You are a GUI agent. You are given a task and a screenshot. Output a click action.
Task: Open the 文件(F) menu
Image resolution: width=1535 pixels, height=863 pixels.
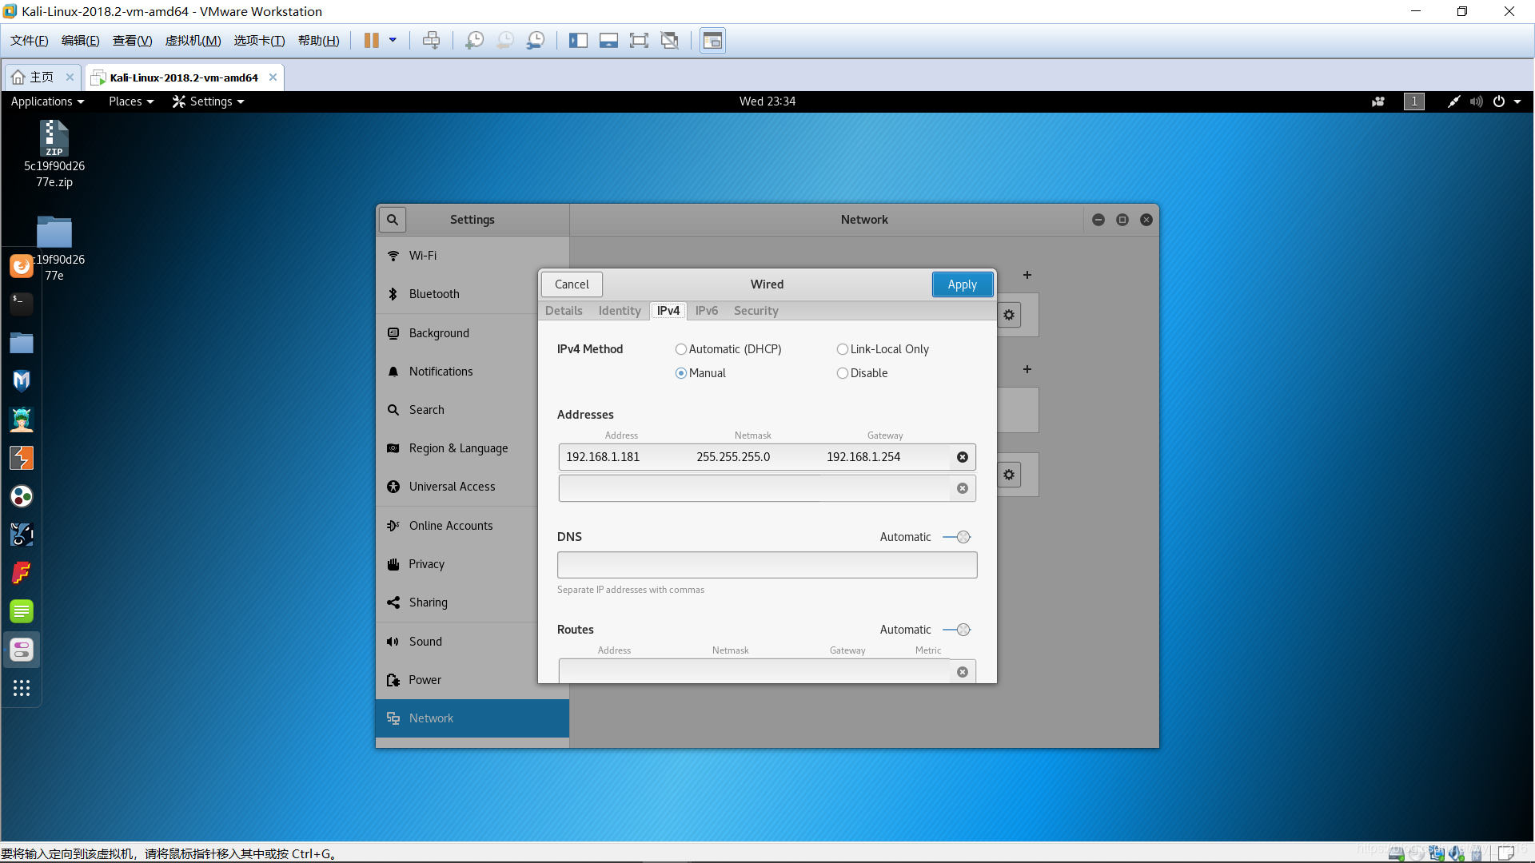pyautogui.click(x=30, y=41)
